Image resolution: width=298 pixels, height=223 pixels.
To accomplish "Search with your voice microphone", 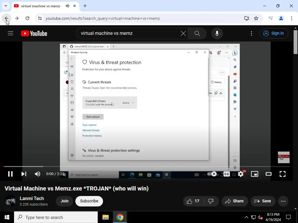I will pyautogui.click(x=217, y=33).
